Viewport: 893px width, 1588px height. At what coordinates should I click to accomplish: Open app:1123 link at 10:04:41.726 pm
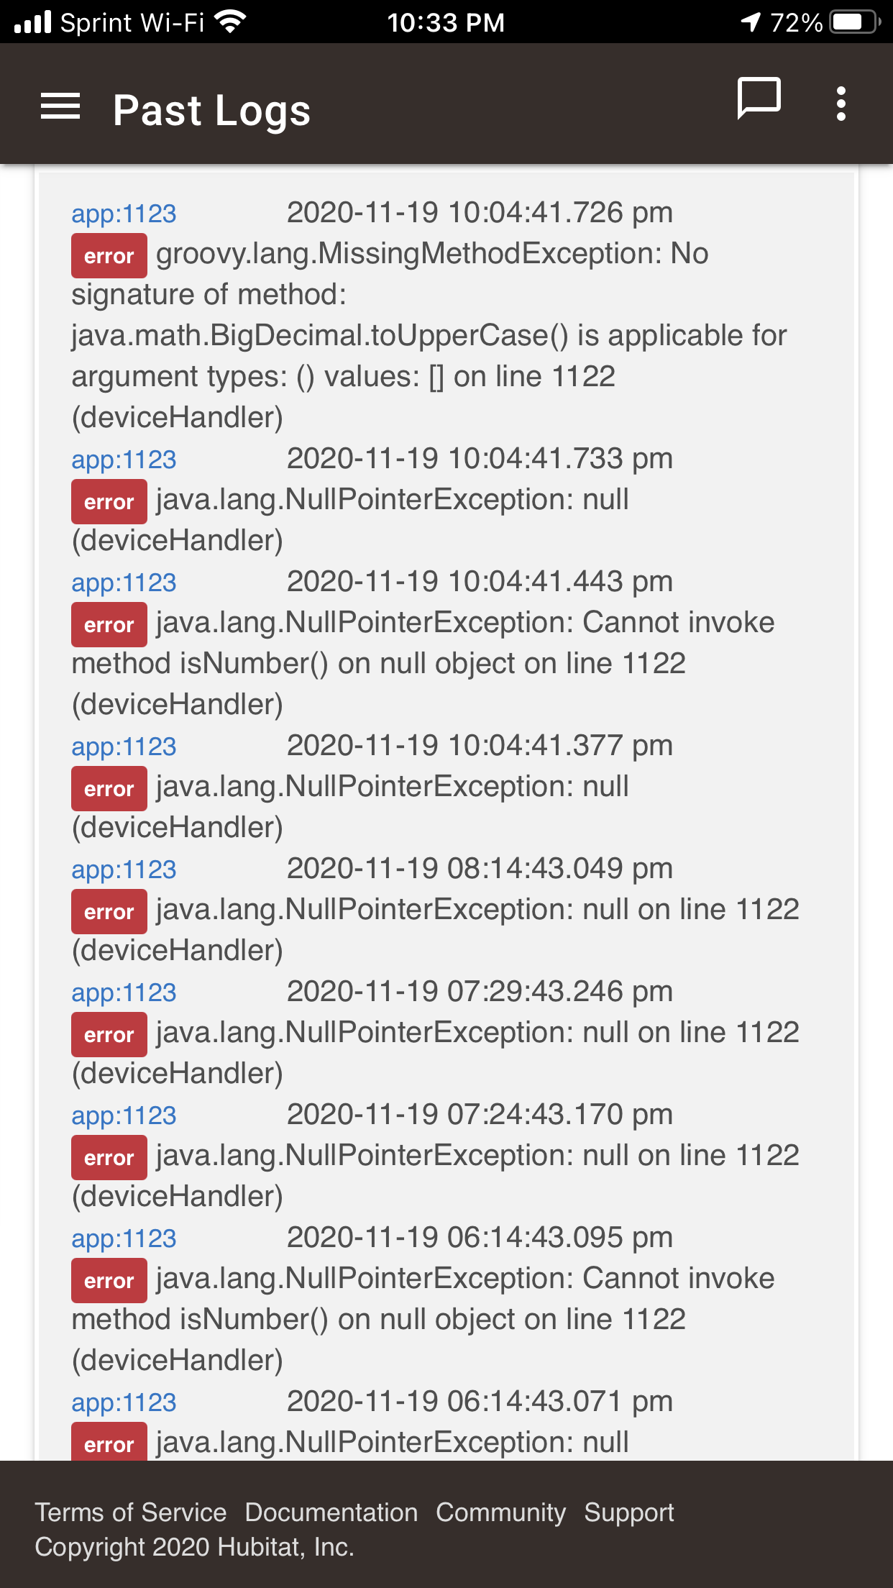click(x=124, y=214)
